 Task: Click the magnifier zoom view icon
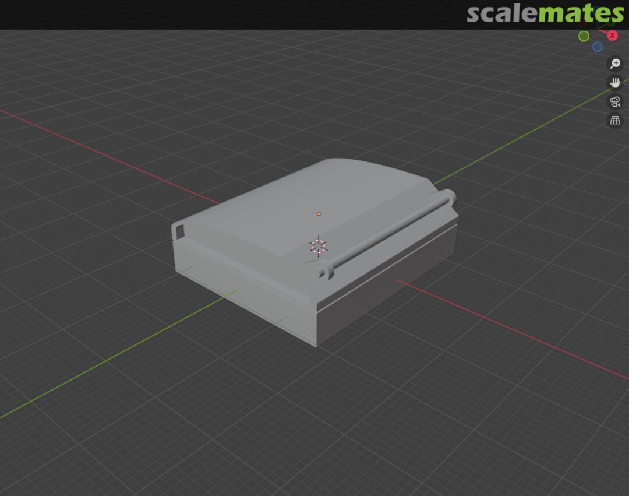615,64
